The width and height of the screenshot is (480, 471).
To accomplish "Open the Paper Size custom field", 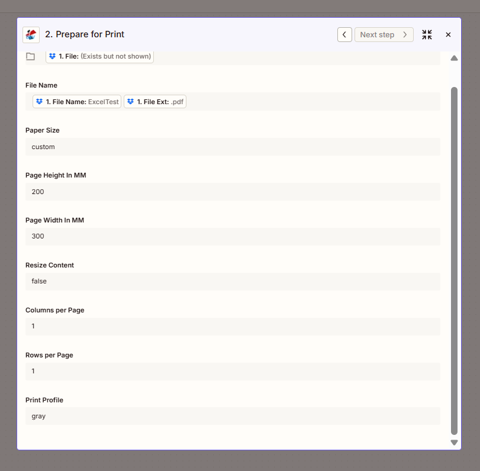I will [233, 147].
